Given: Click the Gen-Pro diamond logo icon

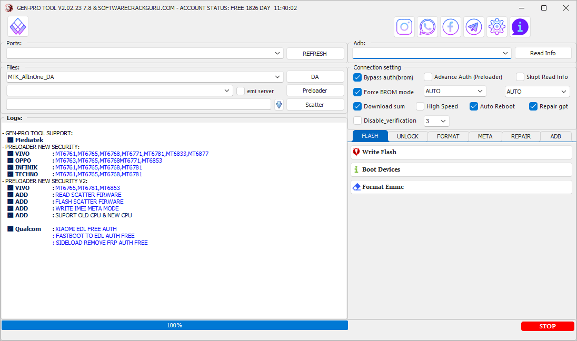Looking at the screenshot, I should coord(18,26).
